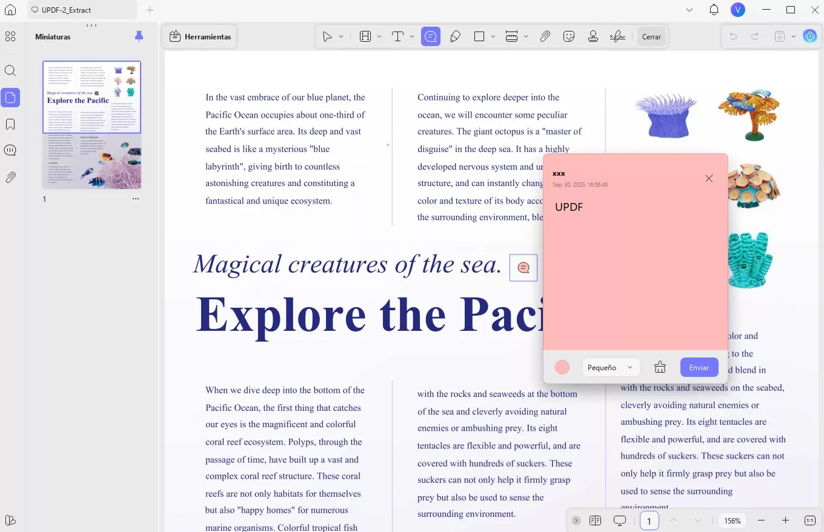Open the notifications bell
Screen dimensions: 824x532
click(x=714, y=10)
